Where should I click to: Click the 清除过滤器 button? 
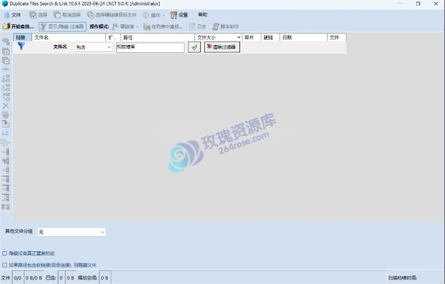point(222,47)
